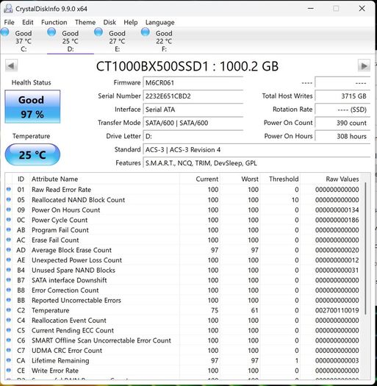Image resolution: width=377 pixels, height=386 pixels.
Task: Open the Theme menu
Action: (85, 22)
